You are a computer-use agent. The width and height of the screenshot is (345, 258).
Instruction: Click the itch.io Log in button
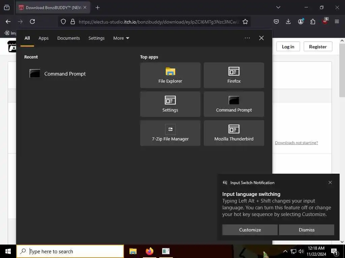click(288, 46)
